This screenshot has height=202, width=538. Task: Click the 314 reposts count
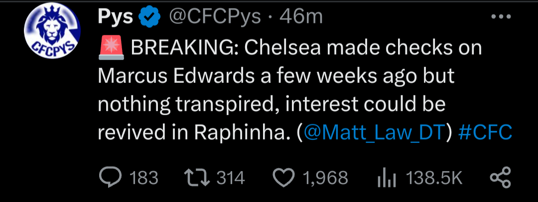tap(231, 178)
